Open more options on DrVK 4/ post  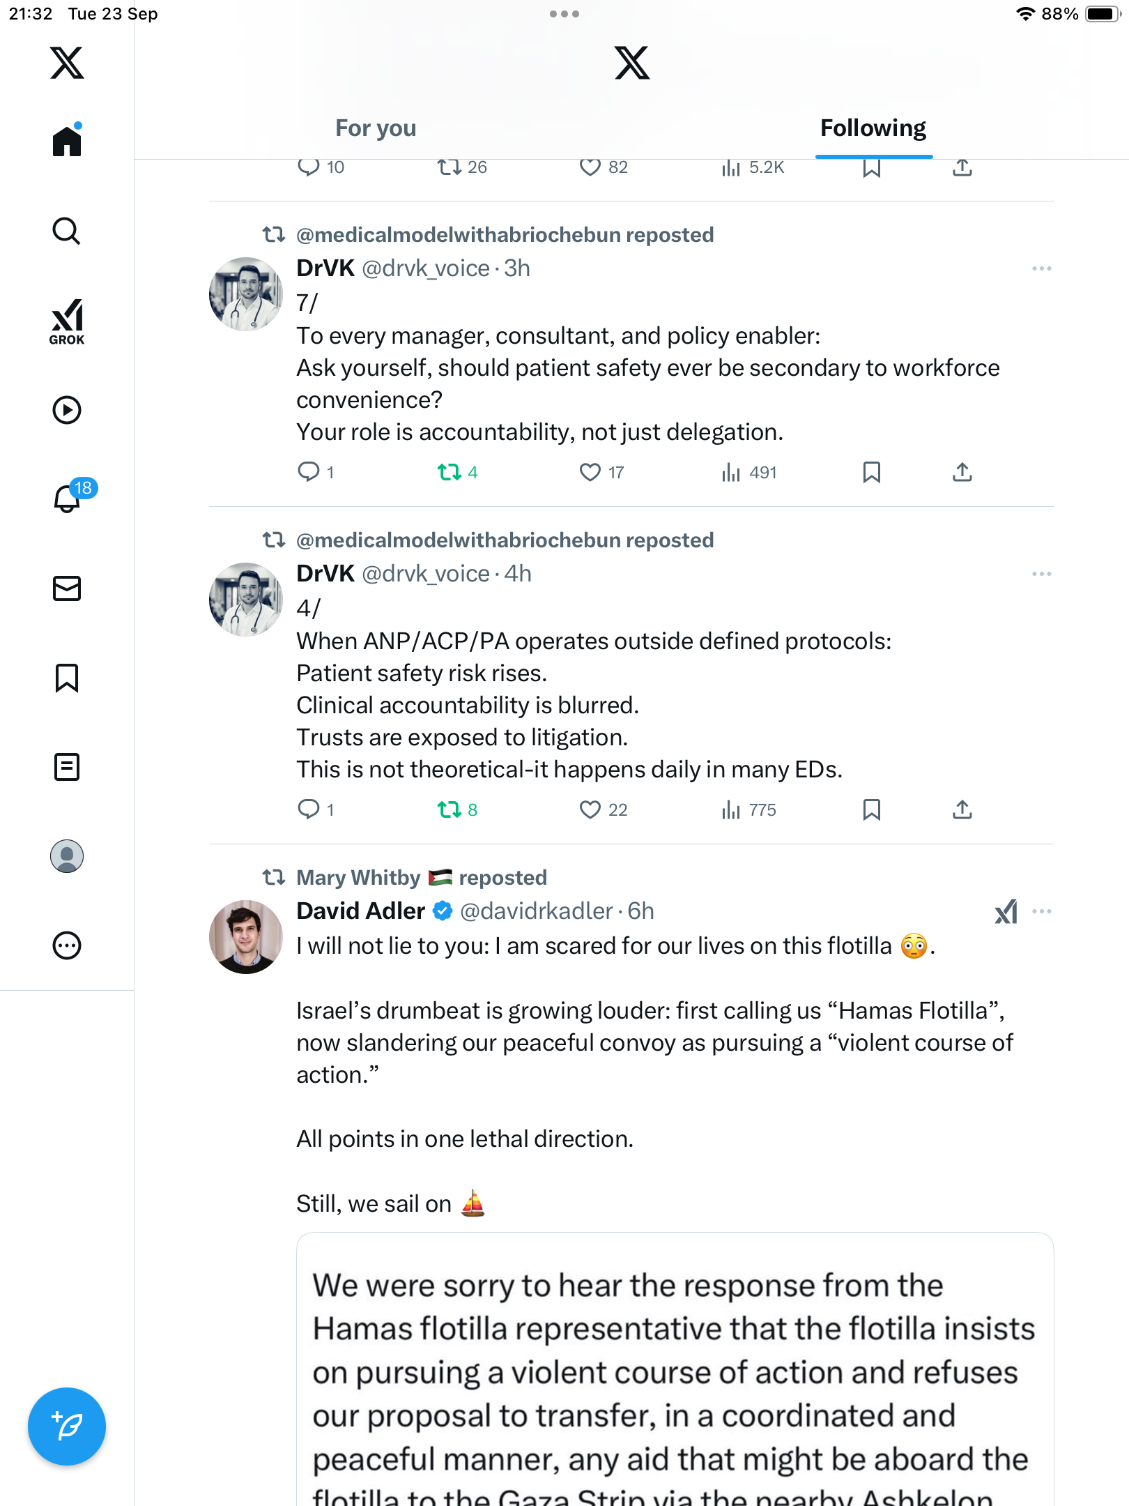pyautogui.click(x=1041, y=574)
